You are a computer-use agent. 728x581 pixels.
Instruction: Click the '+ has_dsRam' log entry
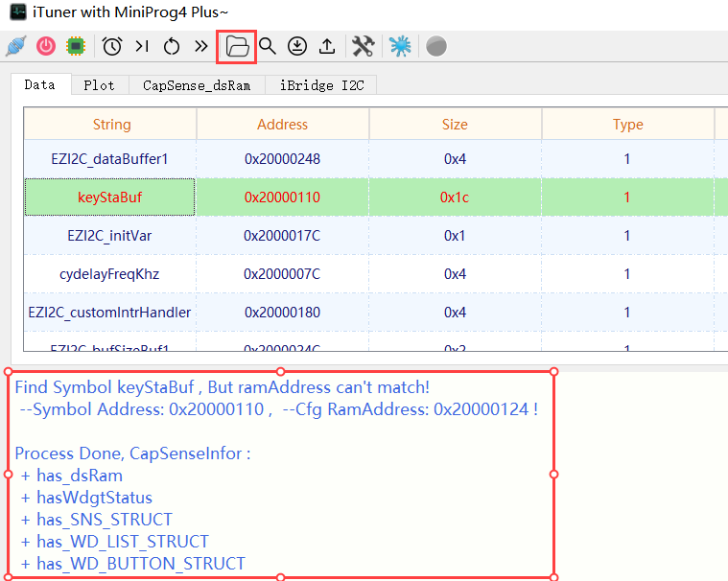[72, 476]
